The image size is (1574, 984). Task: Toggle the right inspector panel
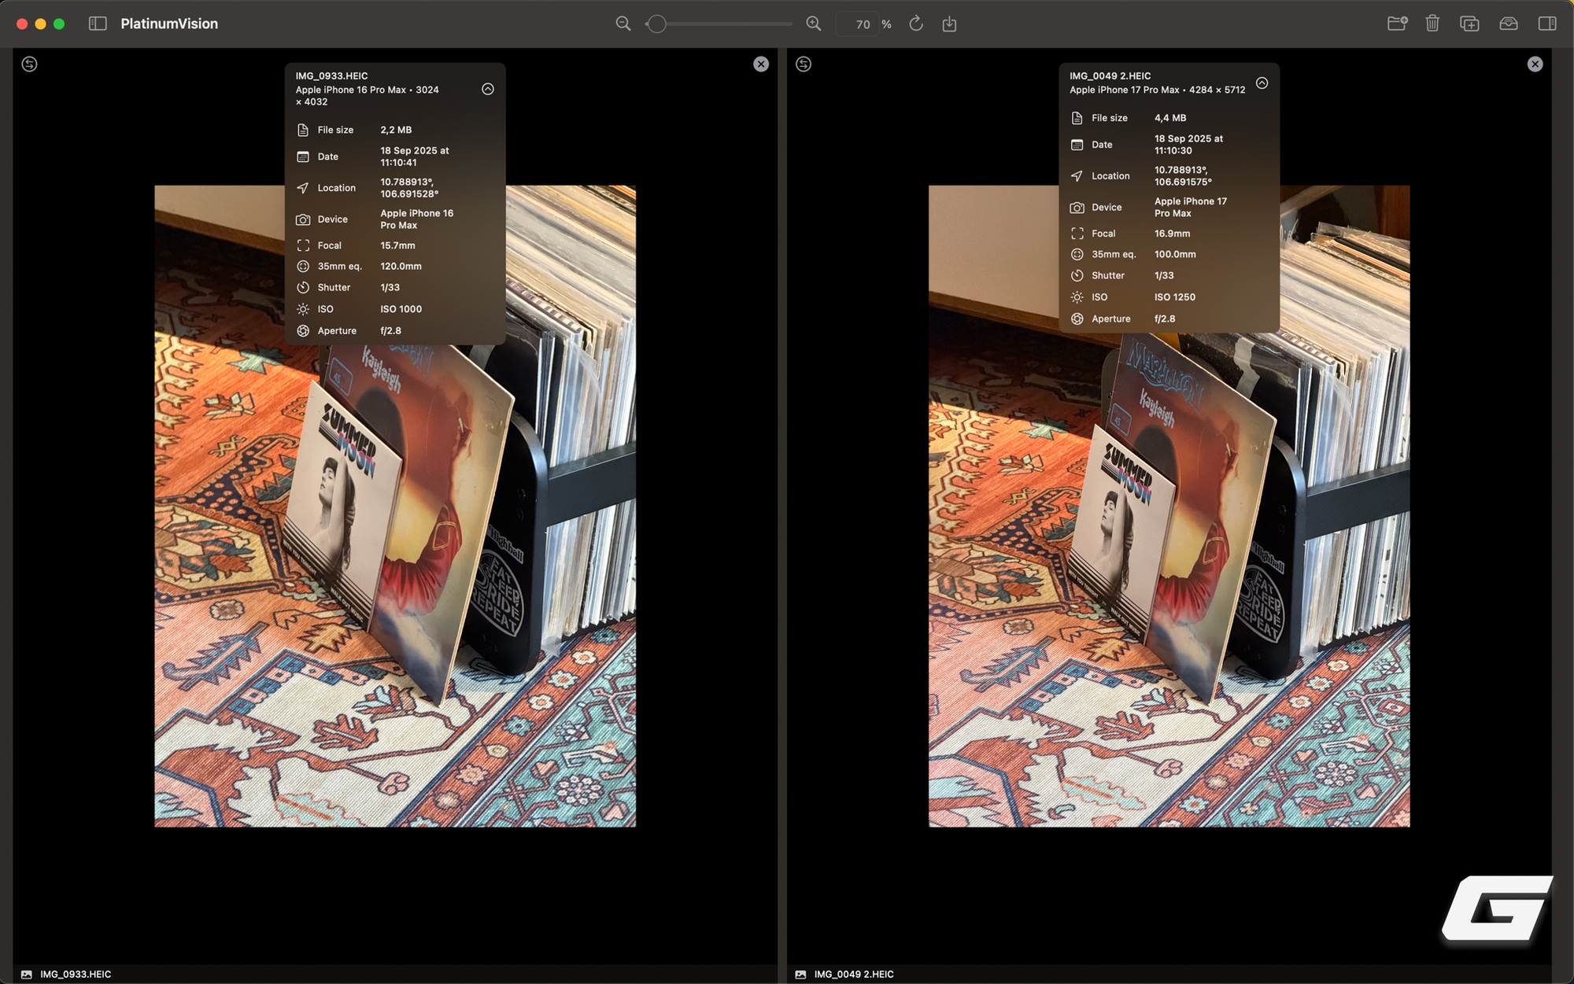[x=1546, y=24]
